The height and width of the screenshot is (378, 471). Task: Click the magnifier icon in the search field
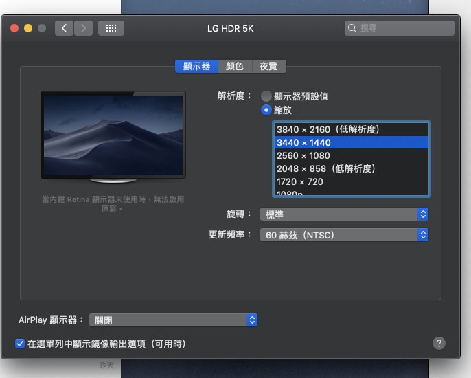click(x=352, y=28)
